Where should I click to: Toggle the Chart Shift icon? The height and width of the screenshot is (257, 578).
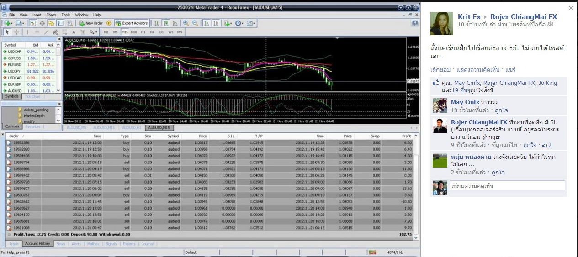coord(216,23)
